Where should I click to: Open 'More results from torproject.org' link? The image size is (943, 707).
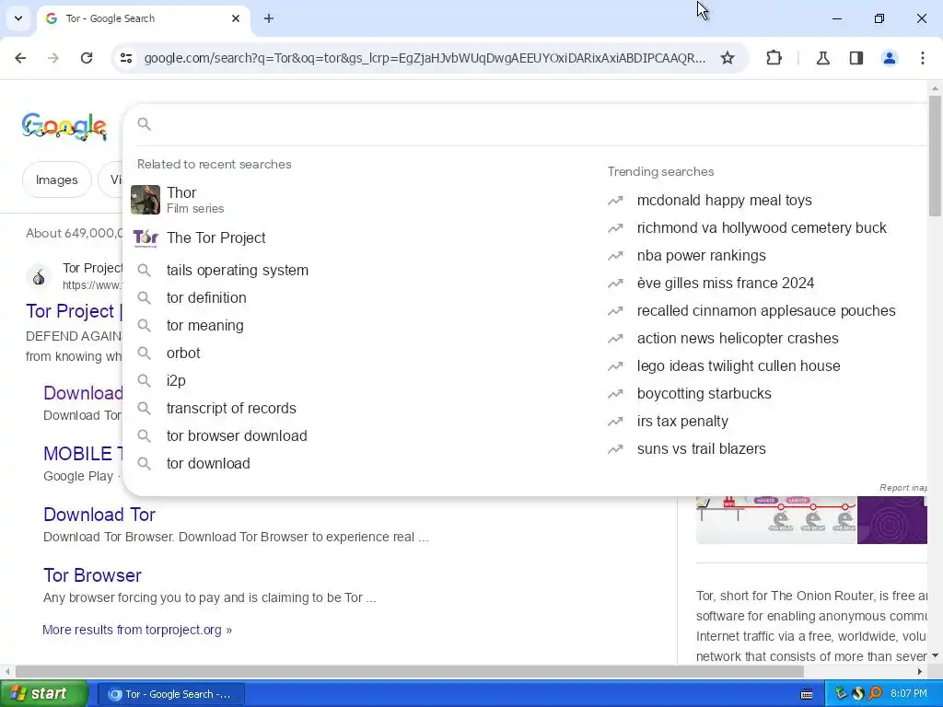(x=137, y=630)
